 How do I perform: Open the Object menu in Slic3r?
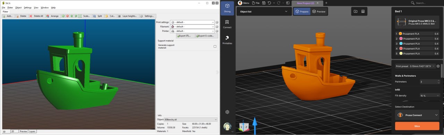click(x=18, y=8)
